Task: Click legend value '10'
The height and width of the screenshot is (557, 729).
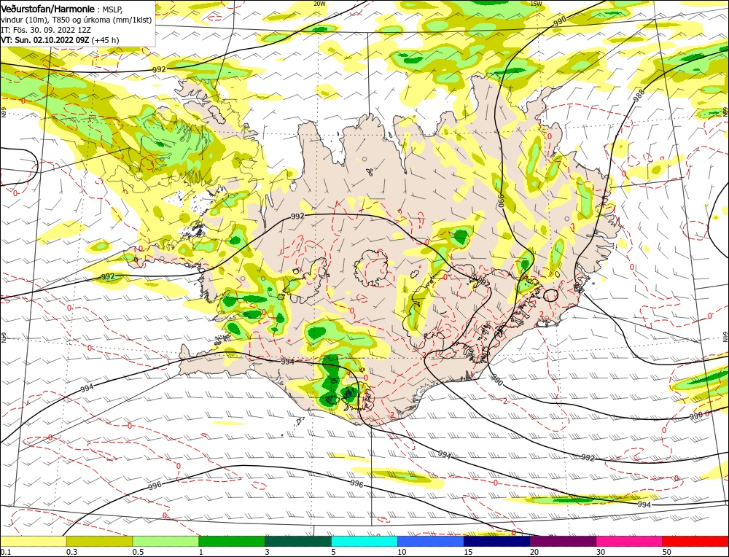Action: (402, 552)
